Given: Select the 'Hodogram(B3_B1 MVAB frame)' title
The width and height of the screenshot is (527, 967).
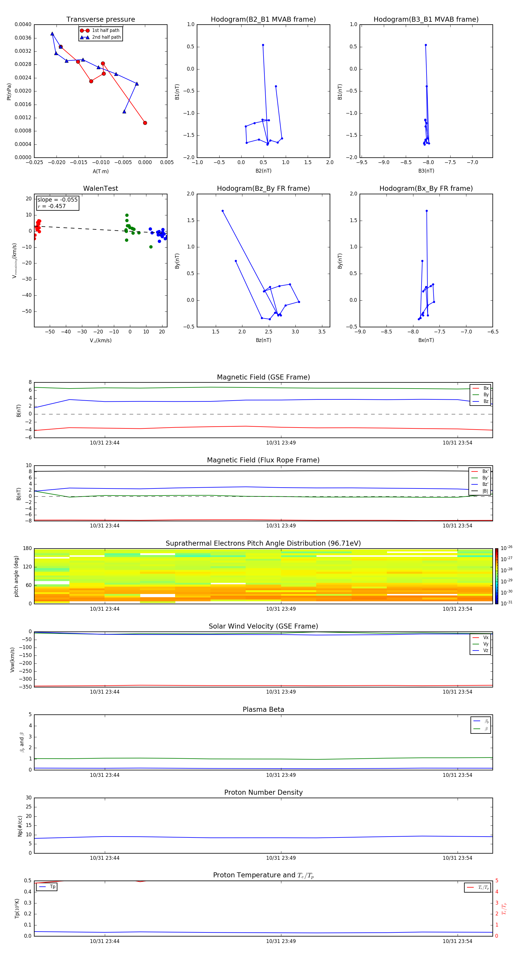Looking at the screenshot, I should point(426,20).
